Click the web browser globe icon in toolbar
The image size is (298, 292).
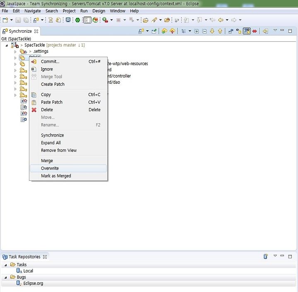[95, 20]
